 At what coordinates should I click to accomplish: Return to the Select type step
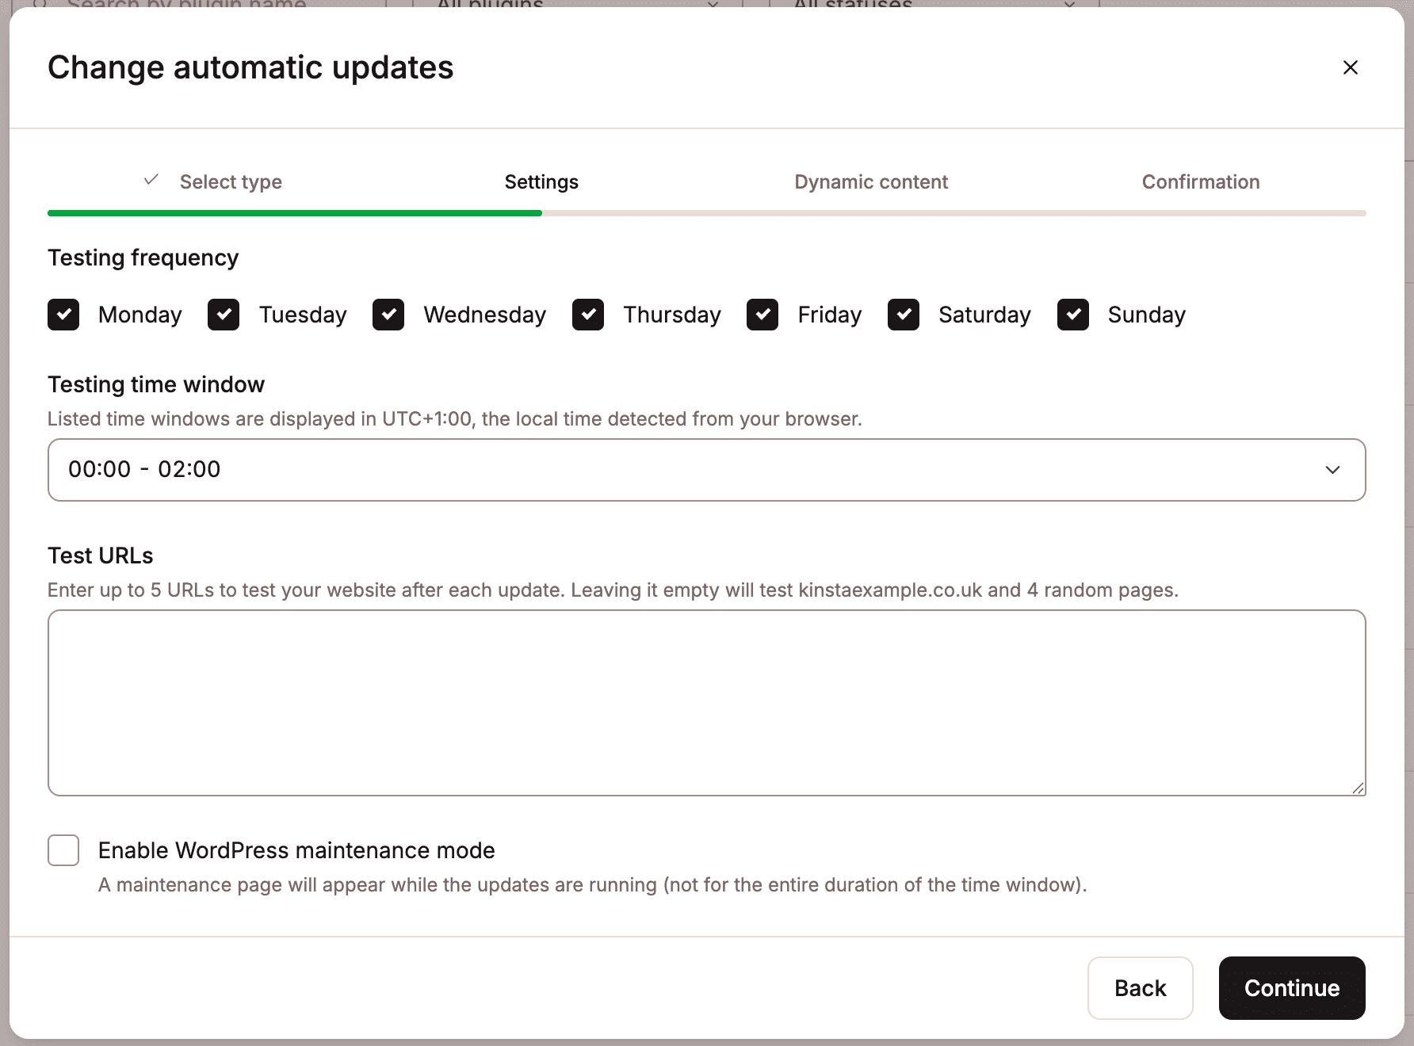click(x=231, y=181)
